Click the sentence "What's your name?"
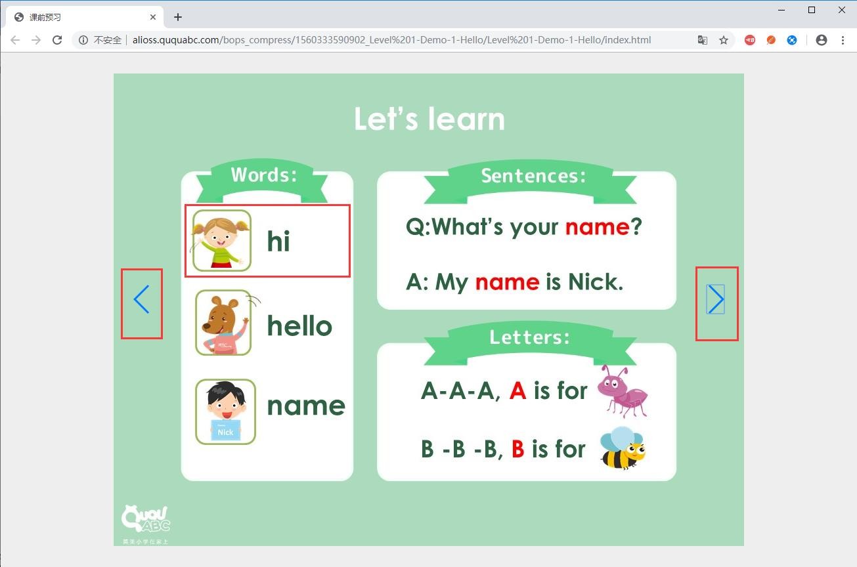This screenshot has width=857, height=567. (523, 227)
